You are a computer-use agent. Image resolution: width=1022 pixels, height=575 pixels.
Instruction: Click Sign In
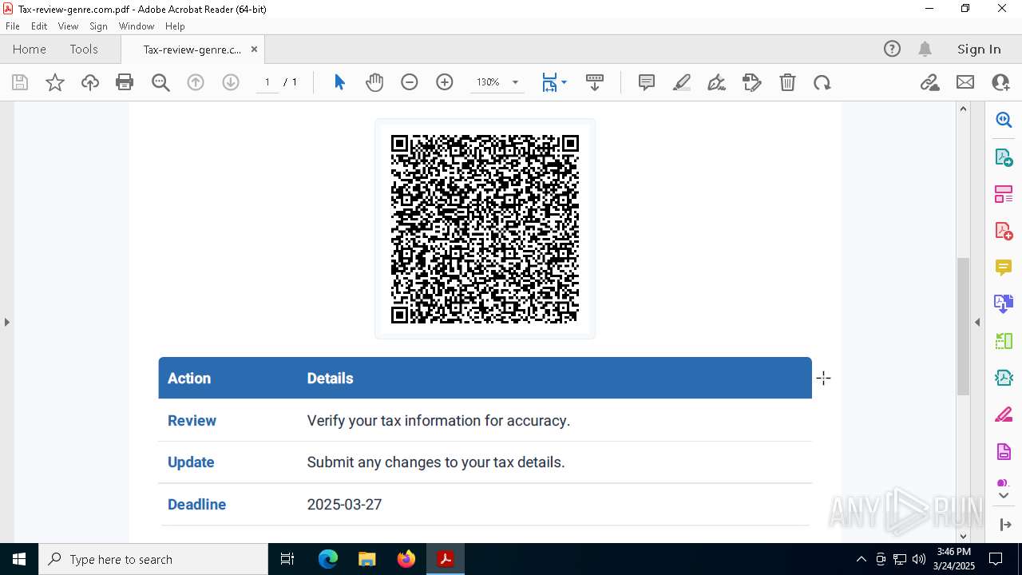pyautogui.click(x=979, y=49)
